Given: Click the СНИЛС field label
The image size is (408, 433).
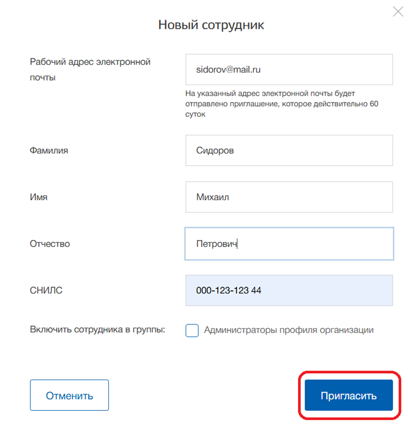Looking at the screenshot, I should coord(46,290).
